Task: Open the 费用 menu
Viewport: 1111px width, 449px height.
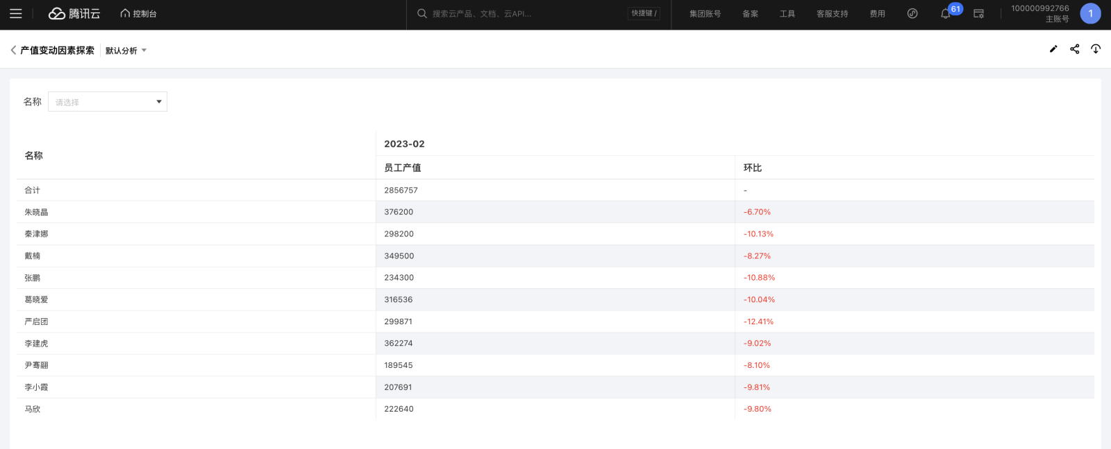Action: click(878, 14)
